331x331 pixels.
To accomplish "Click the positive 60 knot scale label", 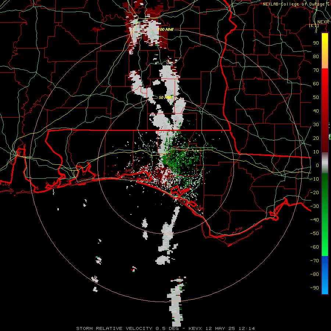I will [316, 84].
